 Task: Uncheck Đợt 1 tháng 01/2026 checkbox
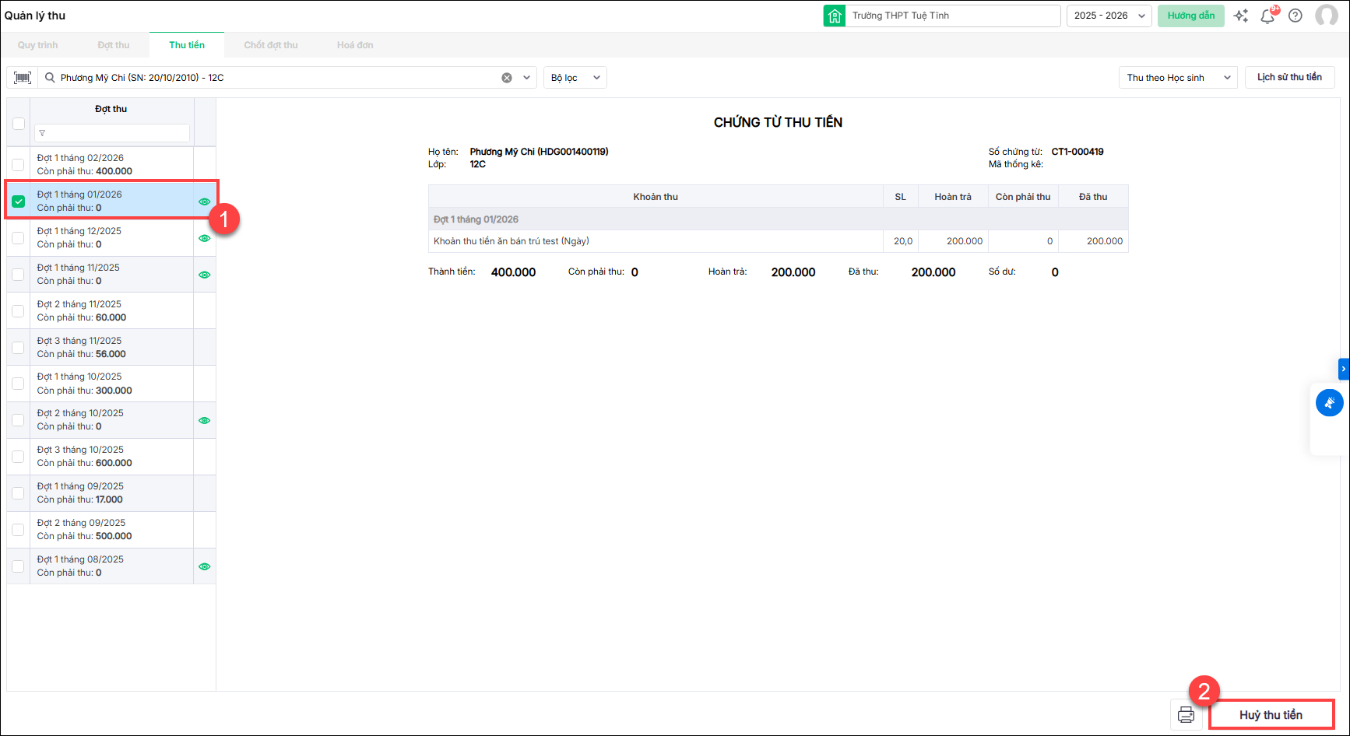coord(19,202)
